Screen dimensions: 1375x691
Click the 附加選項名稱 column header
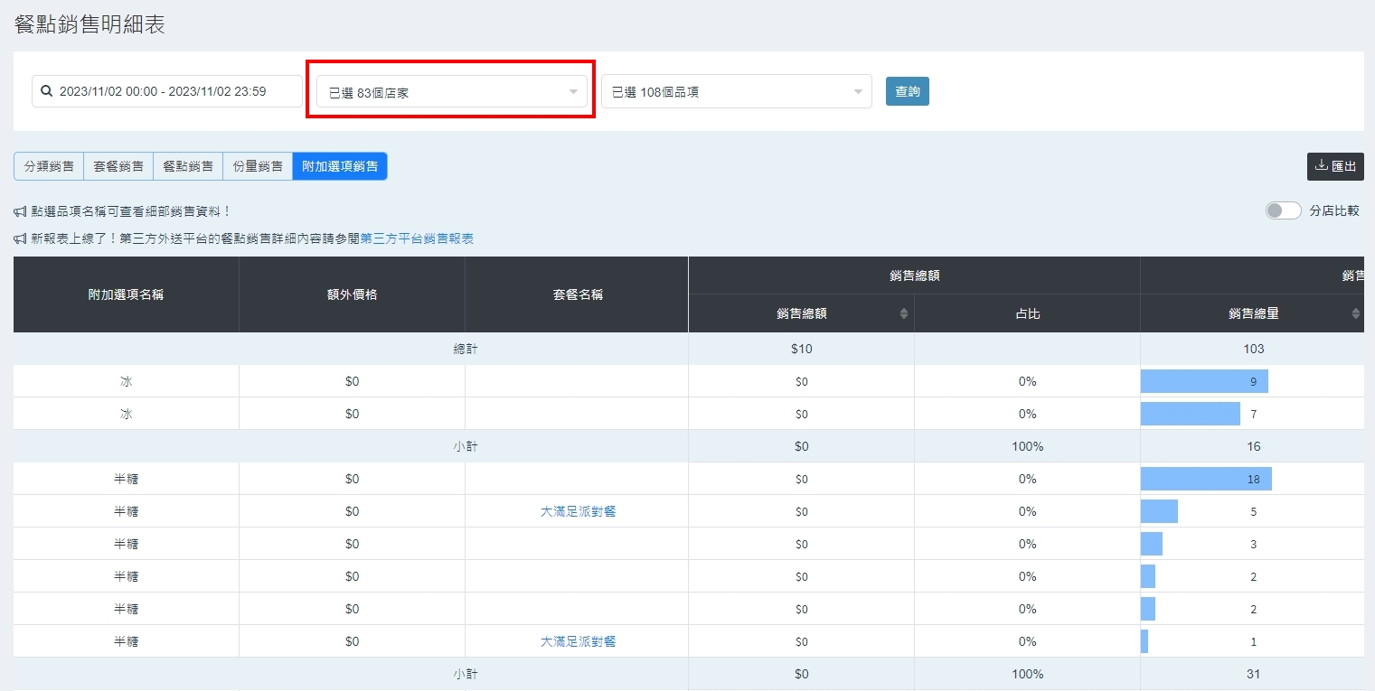(126, 294)
